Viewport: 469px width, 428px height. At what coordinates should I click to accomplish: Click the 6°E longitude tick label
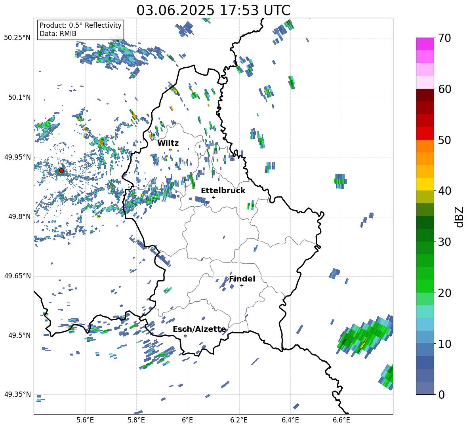pos(187,420)
